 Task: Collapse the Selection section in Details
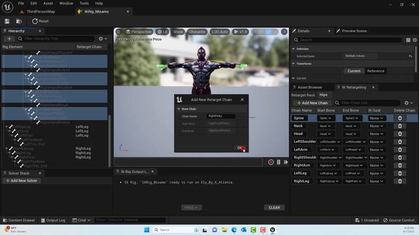click(293, 49)
